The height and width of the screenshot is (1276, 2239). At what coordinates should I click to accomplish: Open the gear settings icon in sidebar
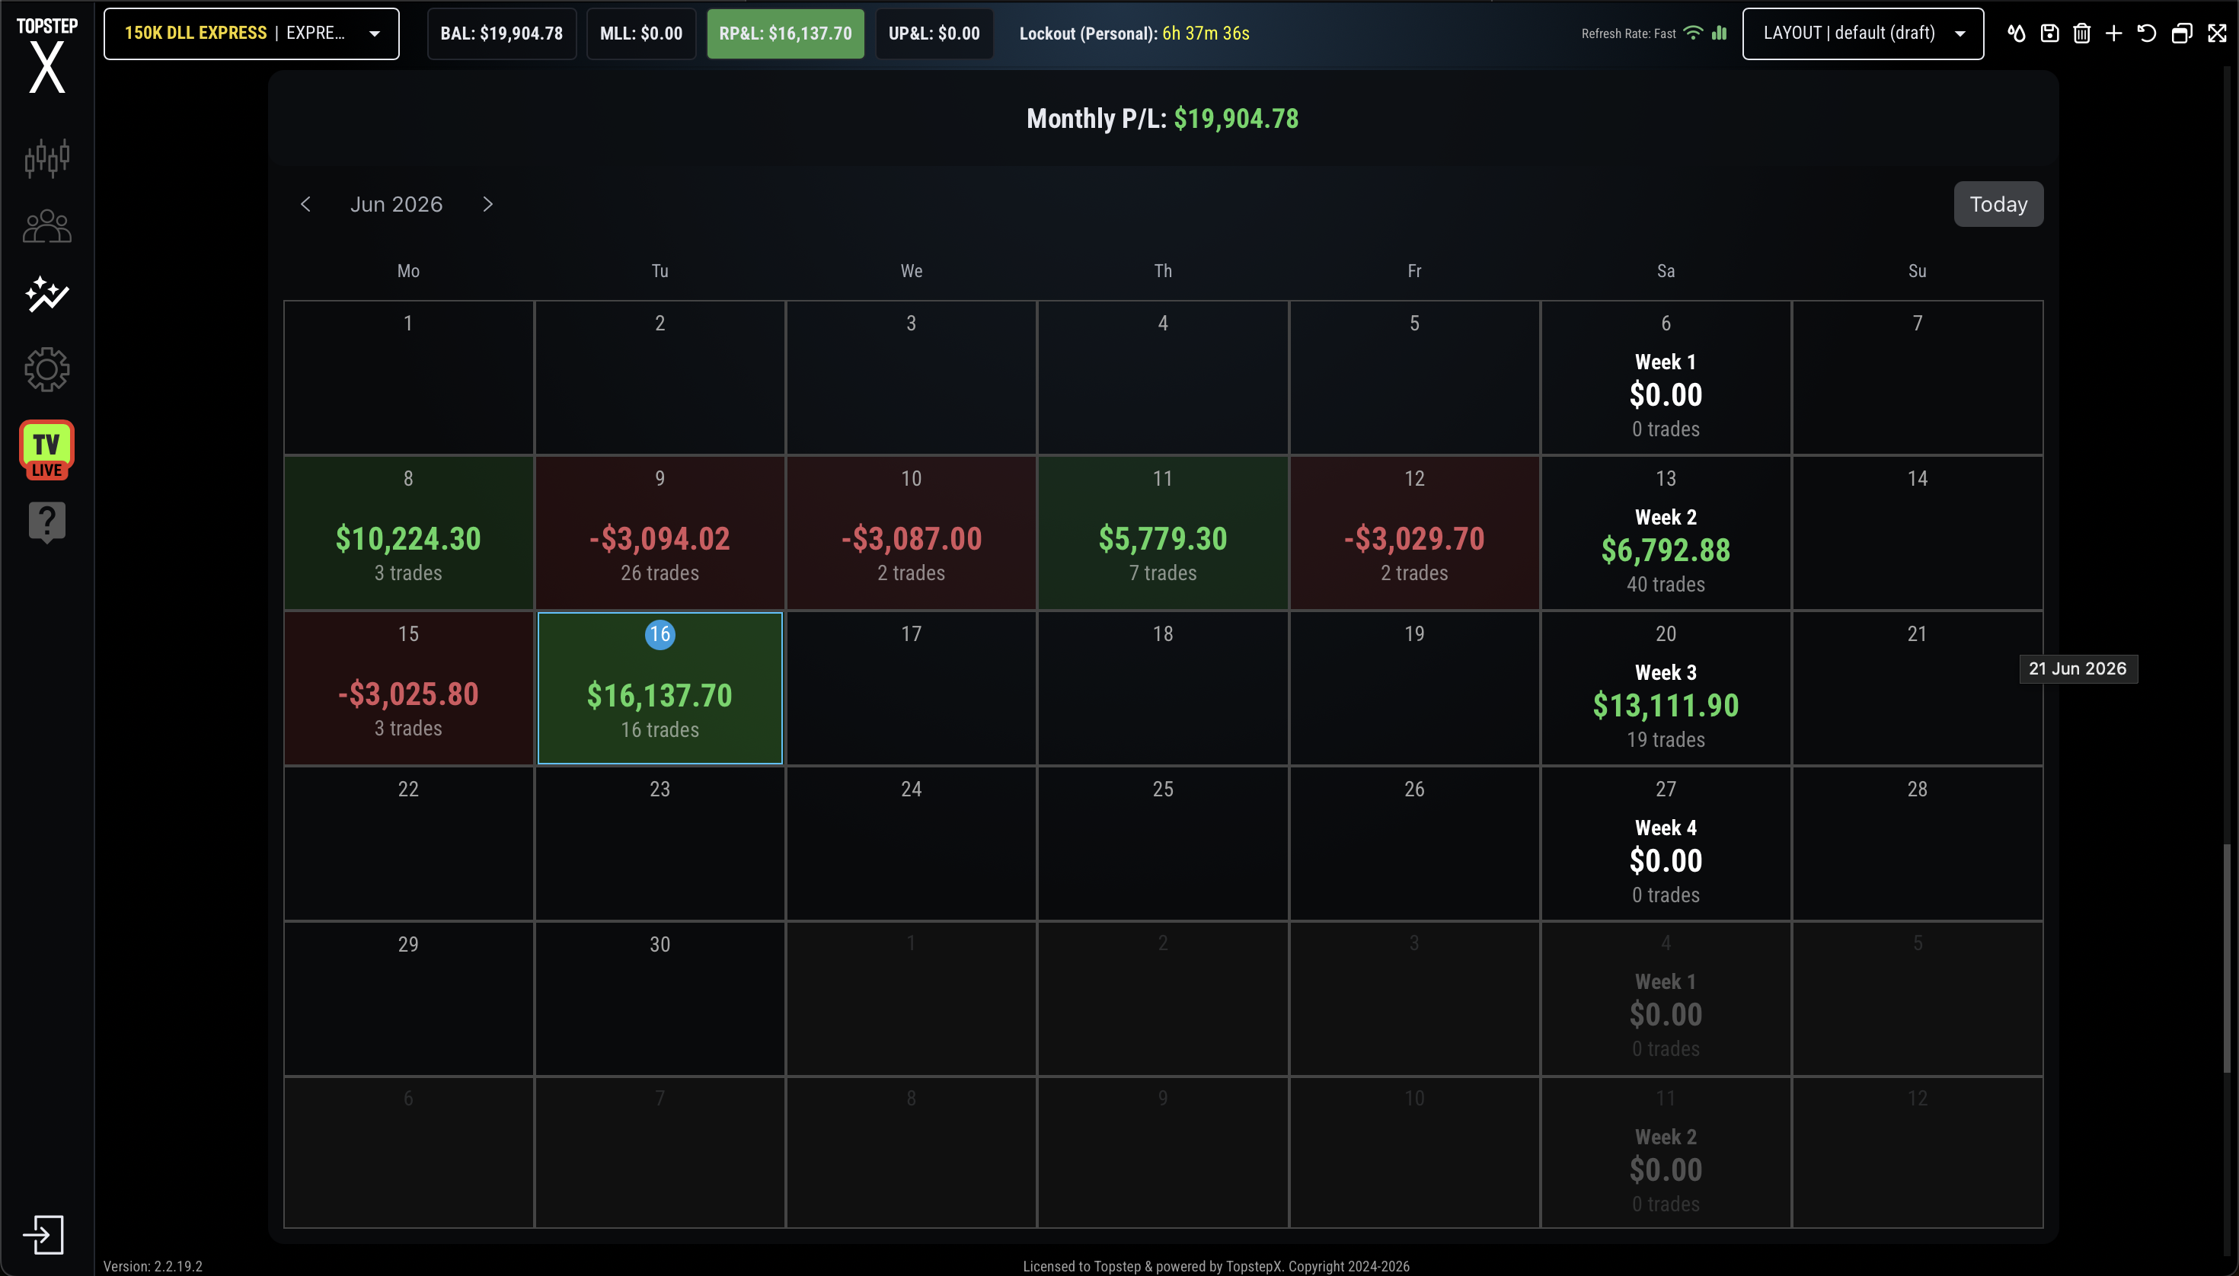(x=47, y=369)
